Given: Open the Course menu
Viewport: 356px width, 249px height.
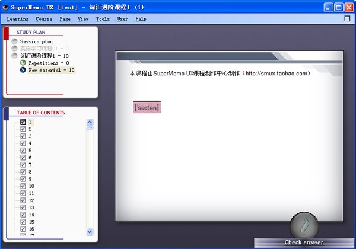Looking at the screenshot, I should click(44, 19).
